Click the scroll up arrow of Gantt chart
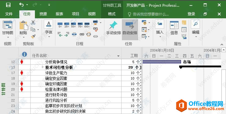 coord(224,50)
